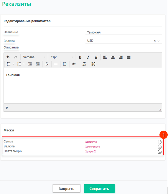Switch editor to fullscreen mode
This screenshot has height=194, width=168.
tap(93, 64)
